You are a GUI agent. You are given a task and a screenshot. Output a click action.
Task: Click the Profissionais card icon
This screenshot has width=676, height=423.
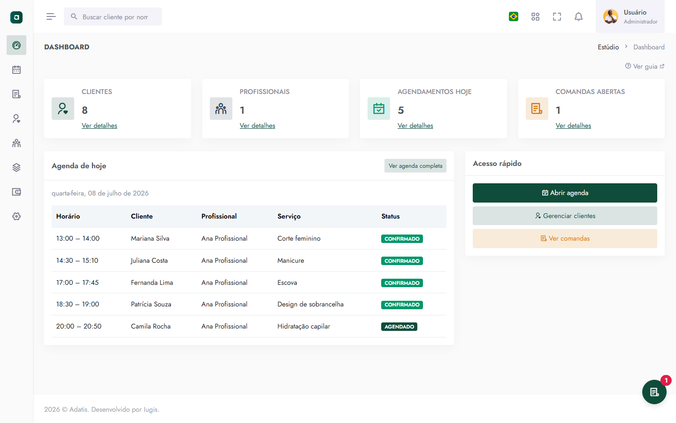(x=221, y=109)
